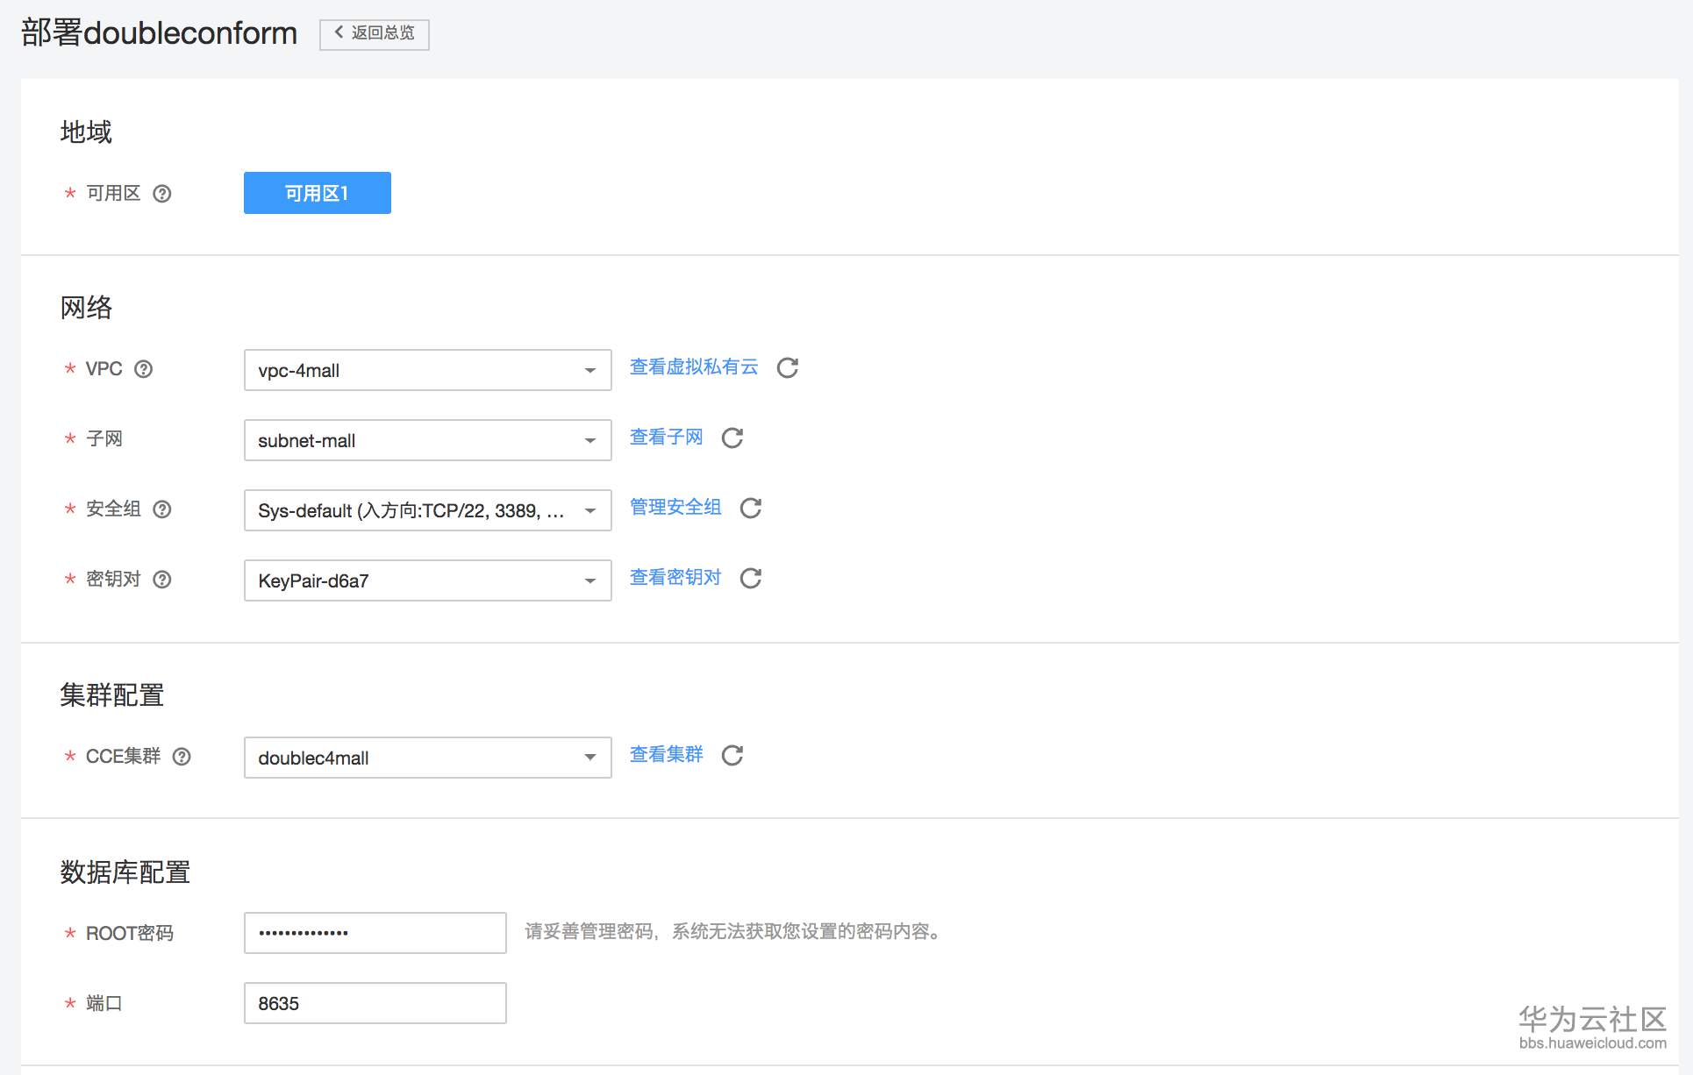Image resolution: width=1693 pixels, height=1075 pixels.
Task: Show help for CCE集群 field
Action: (182, 757)
